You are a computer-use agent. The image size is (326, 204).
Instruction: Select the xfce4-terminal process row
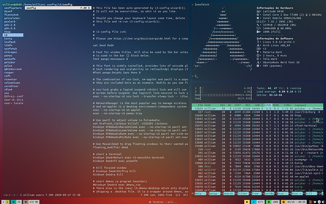click(257, 125)
